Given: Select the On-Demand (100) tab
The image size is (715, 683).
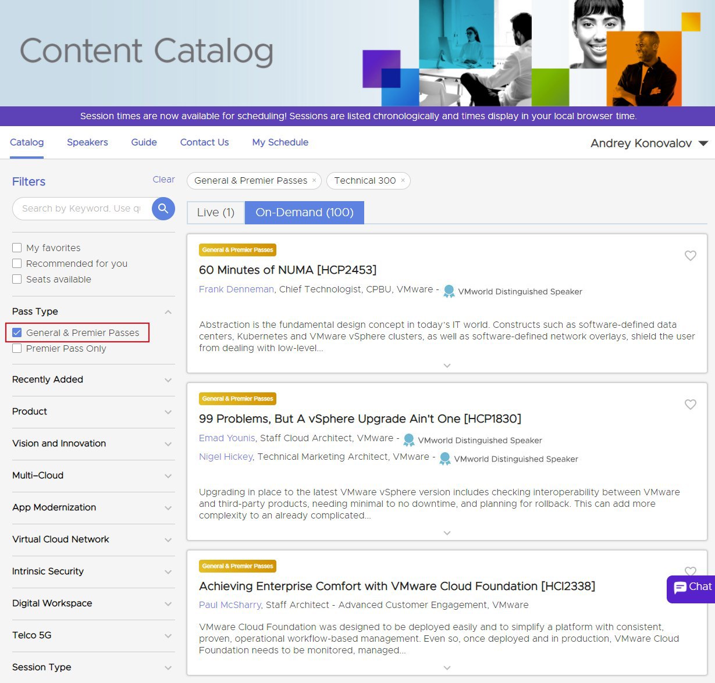Looking at the screenshot, I should [304, 212].
